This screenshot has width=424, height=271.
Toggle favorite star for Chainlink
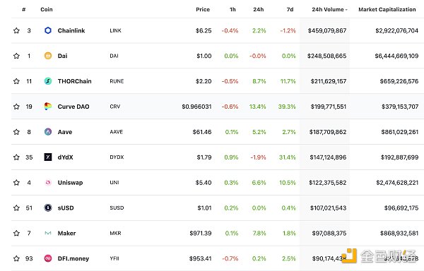(16, 30)
